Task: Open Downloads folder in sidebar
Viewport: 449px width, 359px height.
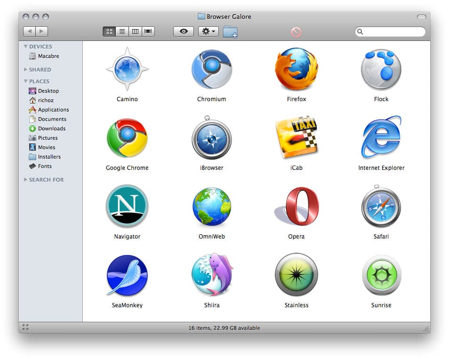Action: pyautogui.click(x=51, y=128)
